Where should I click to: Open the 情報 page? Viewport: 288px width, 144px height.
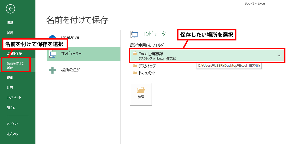(x=10, y=23)
